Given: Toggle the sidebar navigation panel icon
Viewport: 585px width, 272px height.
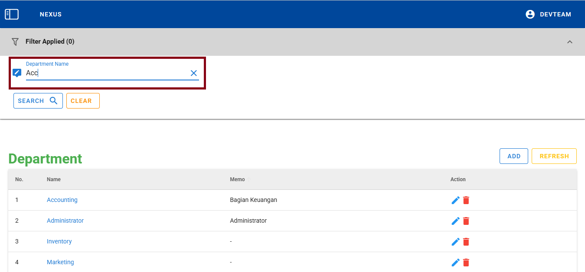Looking at the screenshot, I should click(x=12, y=14).
